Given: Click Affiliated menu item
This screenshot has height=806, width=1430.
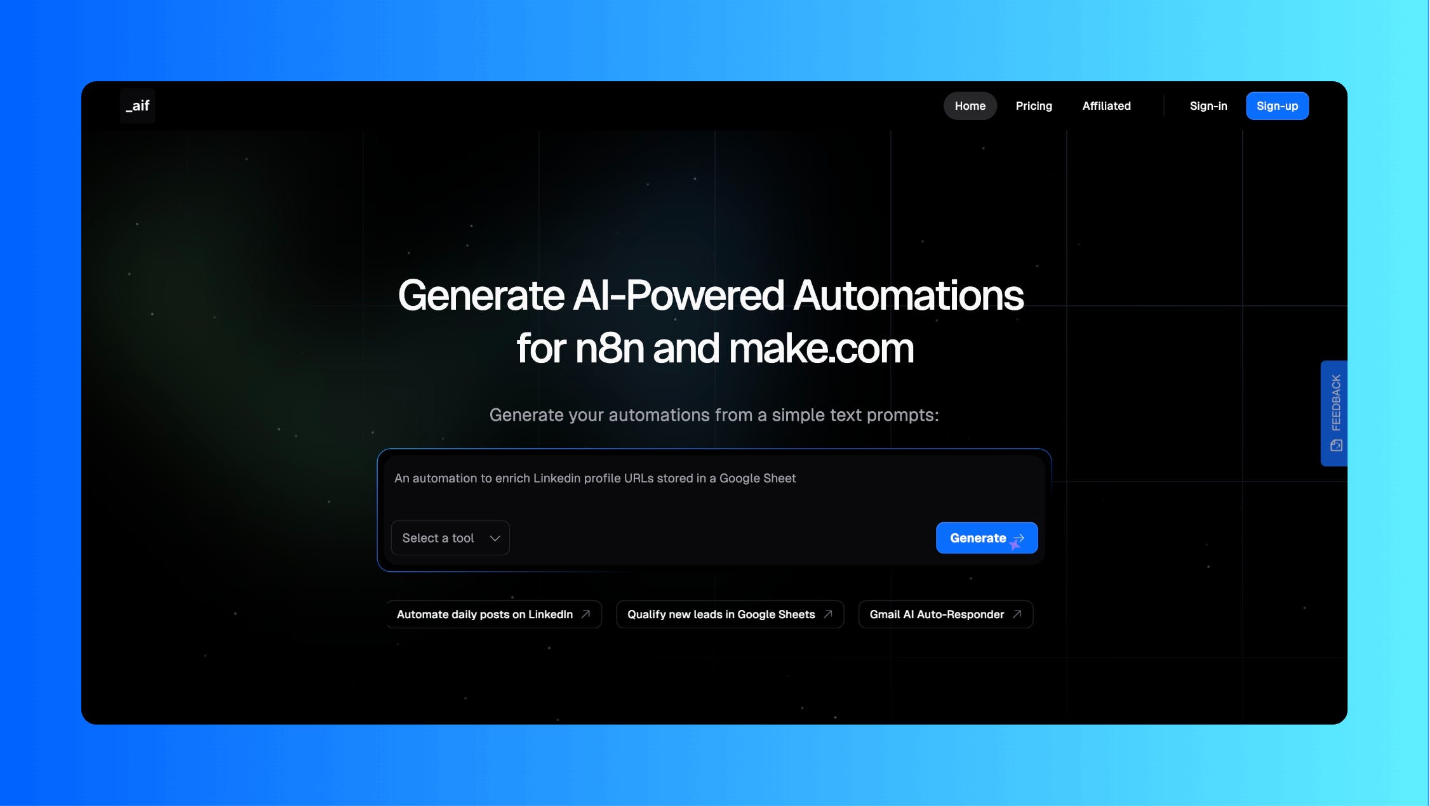Looking at the screenshot, I should (1106, 105).
